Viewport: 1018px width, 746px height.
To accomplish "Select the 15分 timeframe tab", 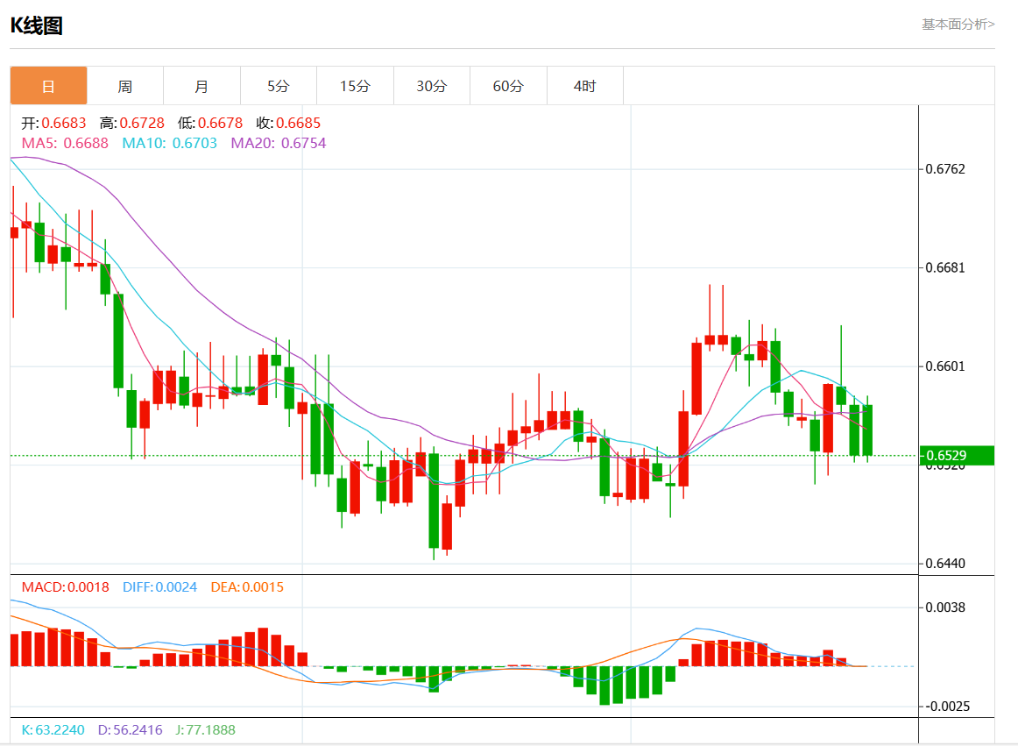I will pos(355,86).
